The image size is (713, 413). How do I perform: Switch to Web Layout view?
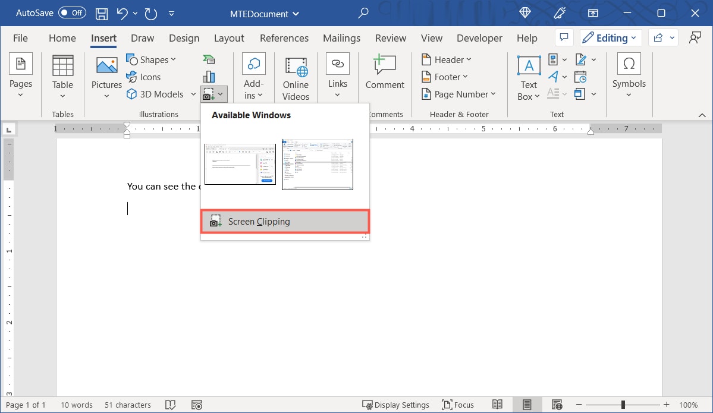click(557, 405)
